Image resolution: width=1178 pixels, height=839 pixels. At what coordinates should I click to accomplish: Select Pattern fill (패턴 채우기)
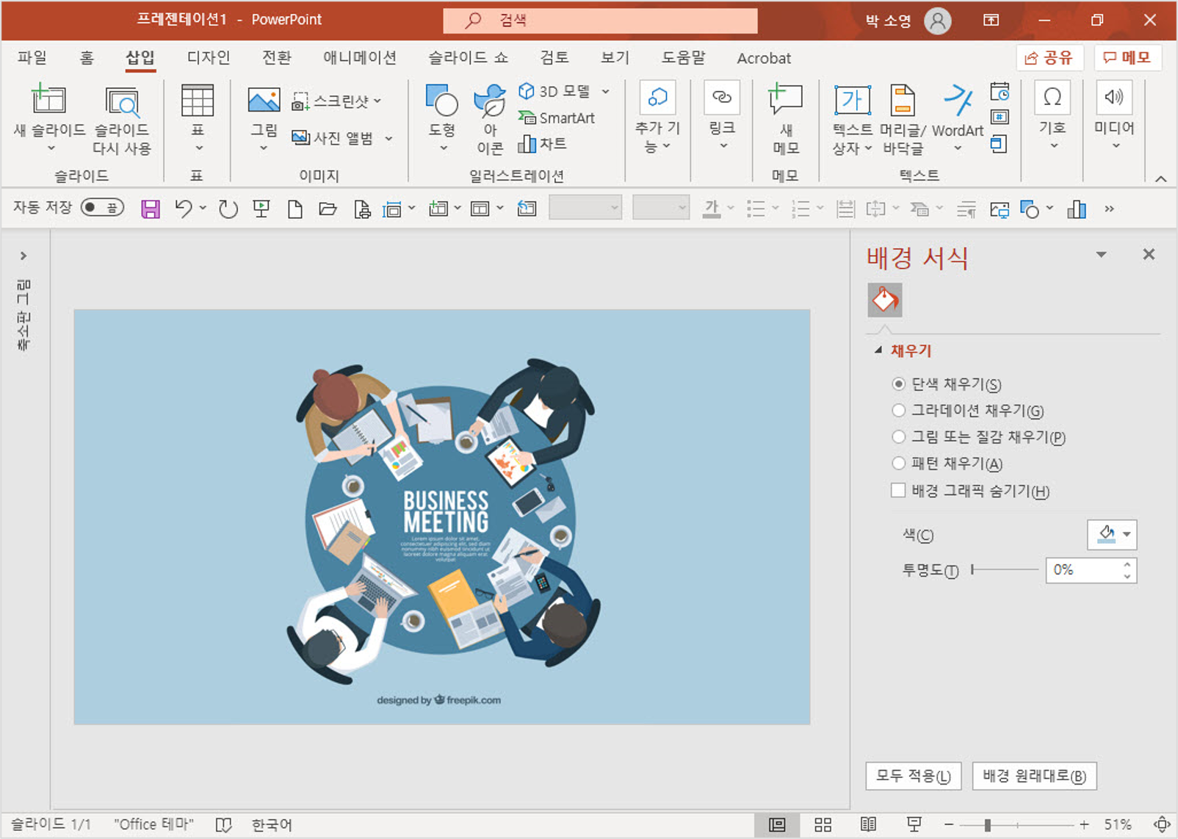pyautogui.click(x=898, y=464)
